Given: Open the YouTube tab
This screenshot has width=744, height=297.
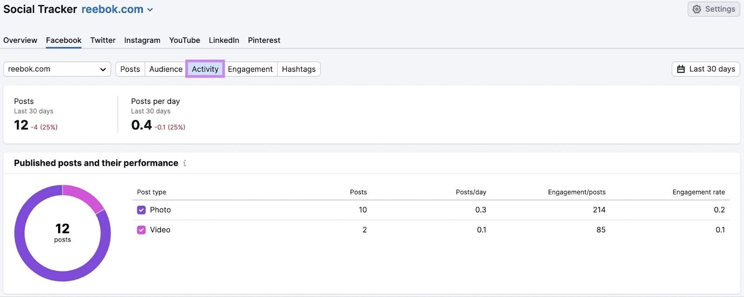Looking at the screenshot, I should click(x=185, y=40).
